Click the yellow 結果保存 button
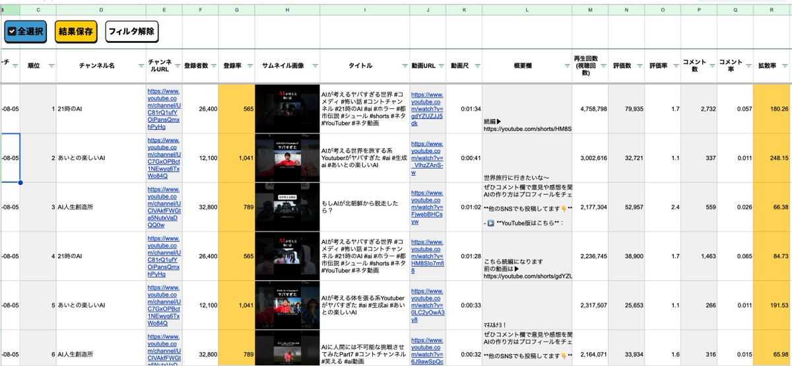This screenshot has width=792, height=366. tap(76, 31)
